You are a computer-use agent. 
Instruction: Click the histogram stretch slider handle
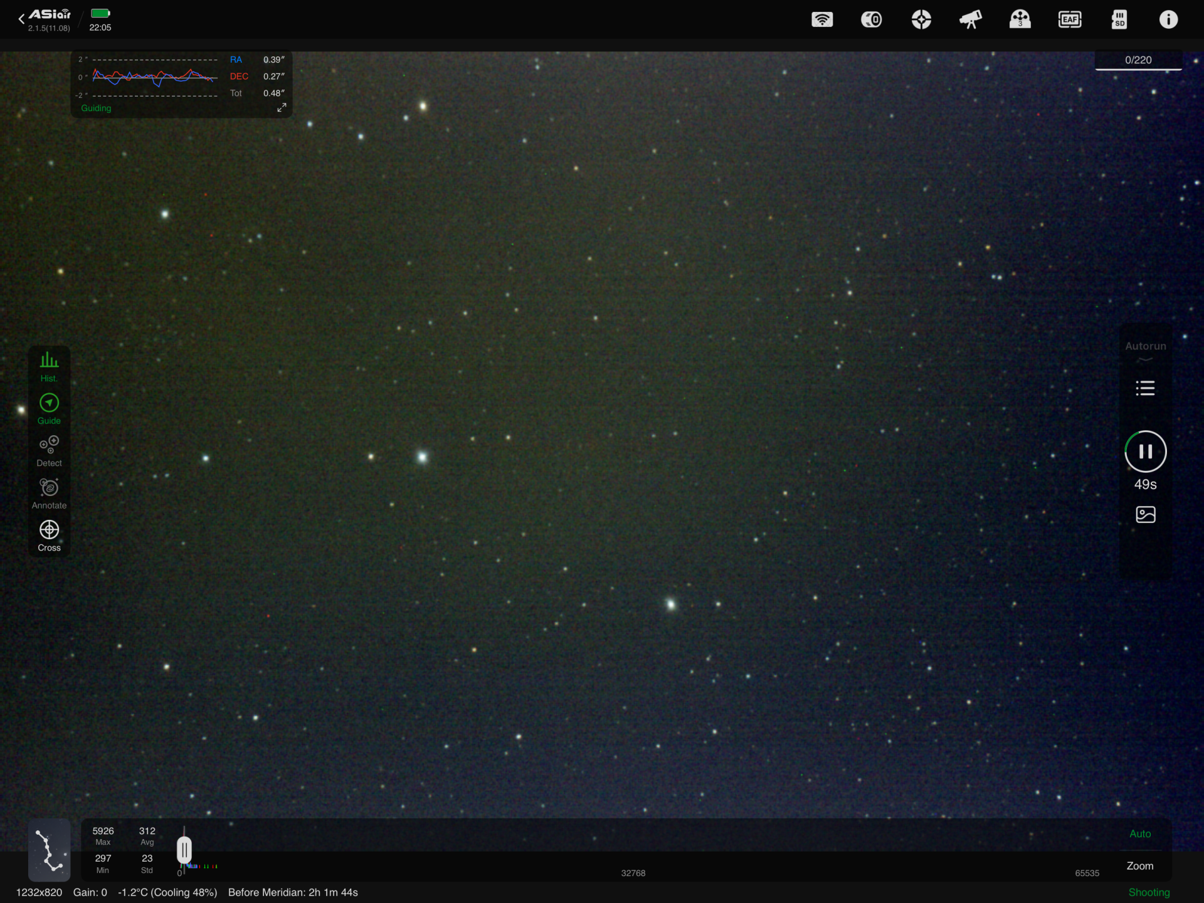(184, 850)
